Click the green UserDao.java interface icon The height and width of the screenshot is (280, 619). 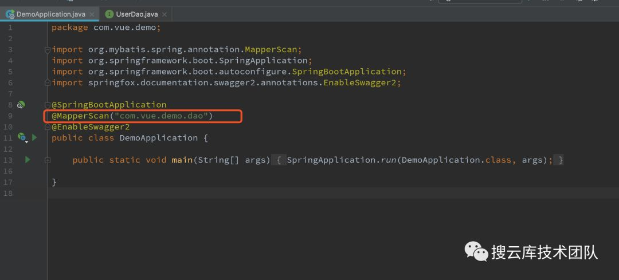[109, 14]
